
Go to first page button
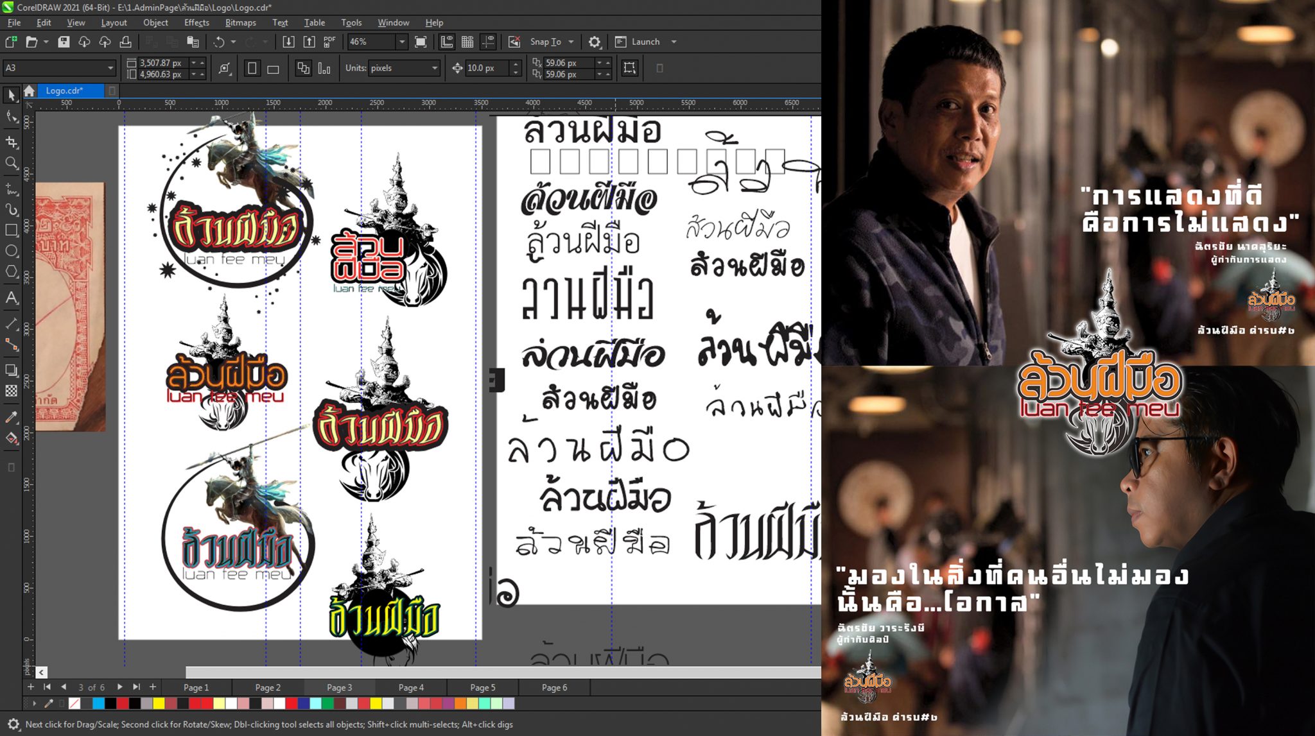pyautogui.click(x=47, y=687)
